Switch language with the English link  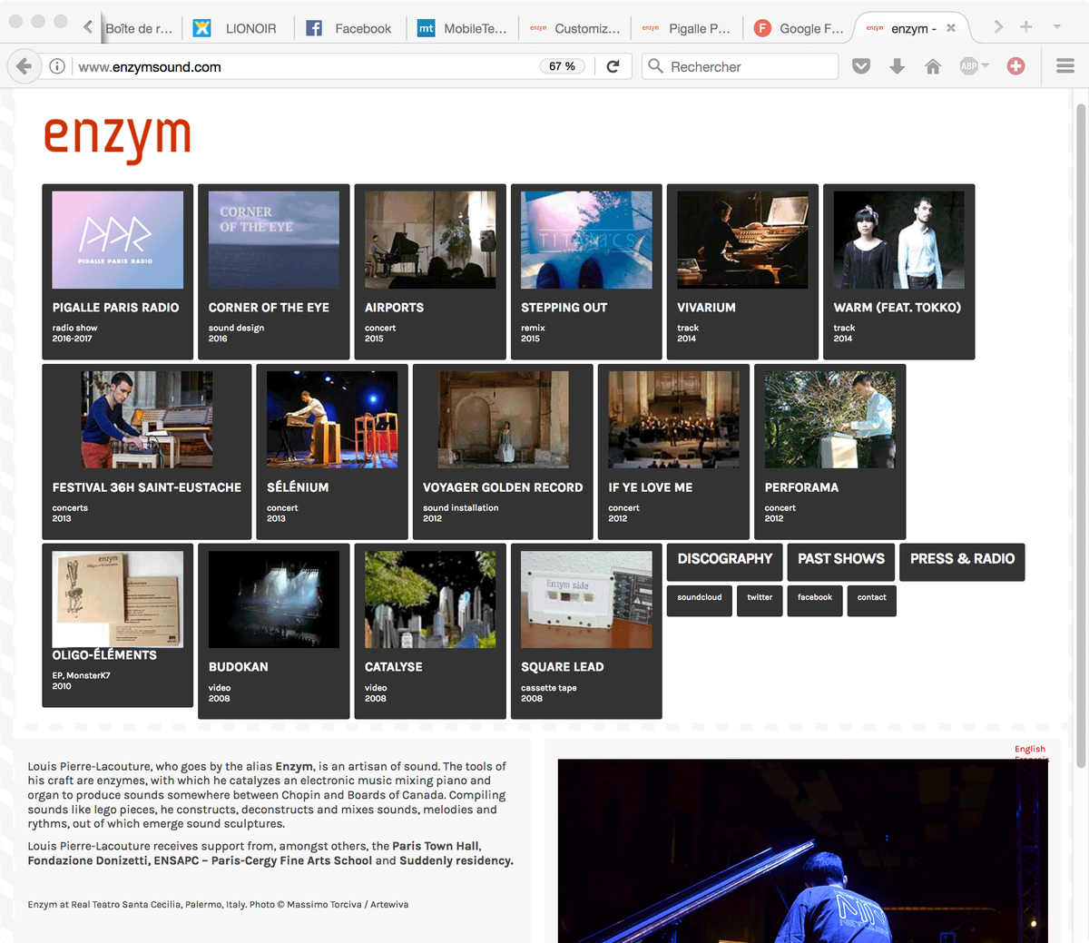1030,749
